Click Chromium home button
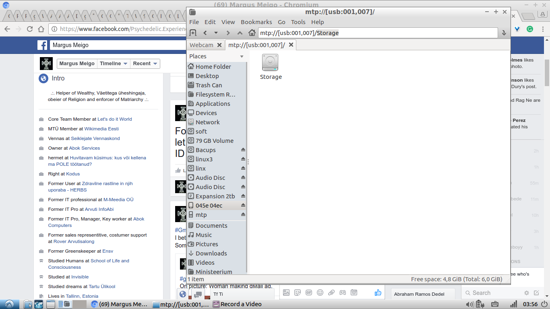 pyautogui.click(x=41, y=29)
